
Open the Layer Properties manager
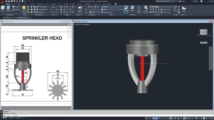tap(146, 9)
